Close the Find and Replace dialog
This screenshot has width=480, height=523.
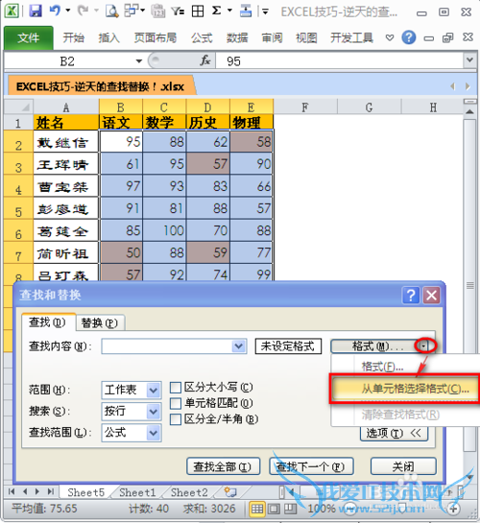432,296
